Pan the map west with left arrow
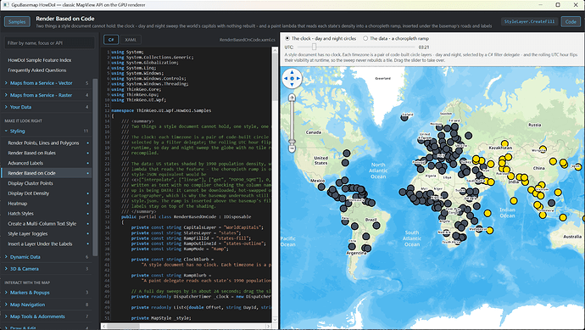The height and width of the screenshot is (330, 585). 286,78
